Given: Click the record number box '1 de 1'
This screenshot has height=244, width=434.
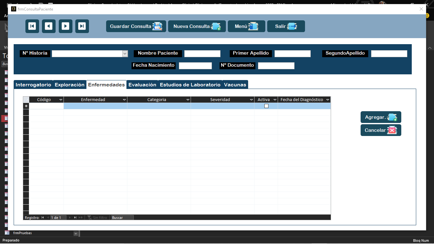Looking at the screenshot, I should point(58,218).
